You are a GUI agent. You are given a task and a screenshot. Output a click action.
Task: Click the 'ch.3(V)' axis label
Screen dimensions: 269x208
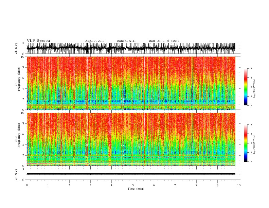click(x=16, y=174)
